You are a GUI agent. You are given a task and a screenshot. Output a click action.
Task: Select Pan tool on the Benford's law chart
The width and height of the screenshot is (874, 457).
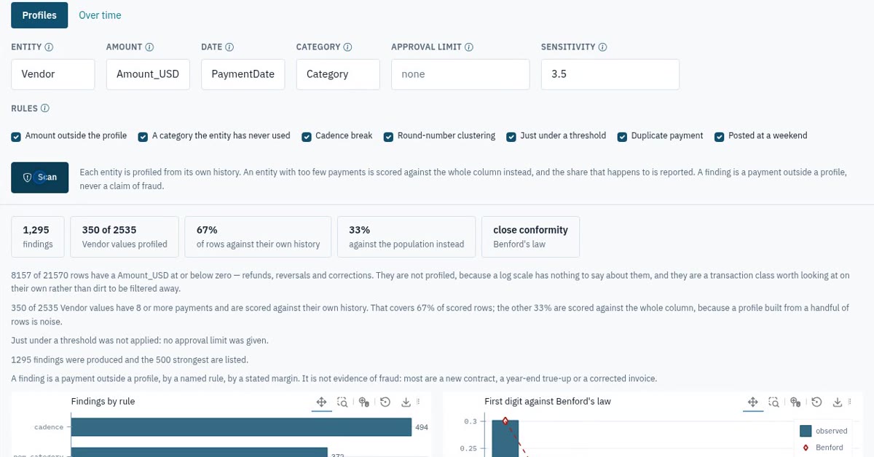(752, 402)
